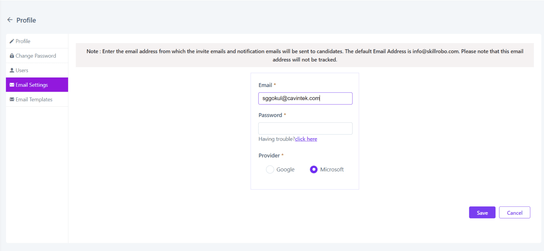Image resolution: width=544 pixels, height=251 pixels.
Task: Choose the currently unselected Google provider option
Action: [270, 169]
